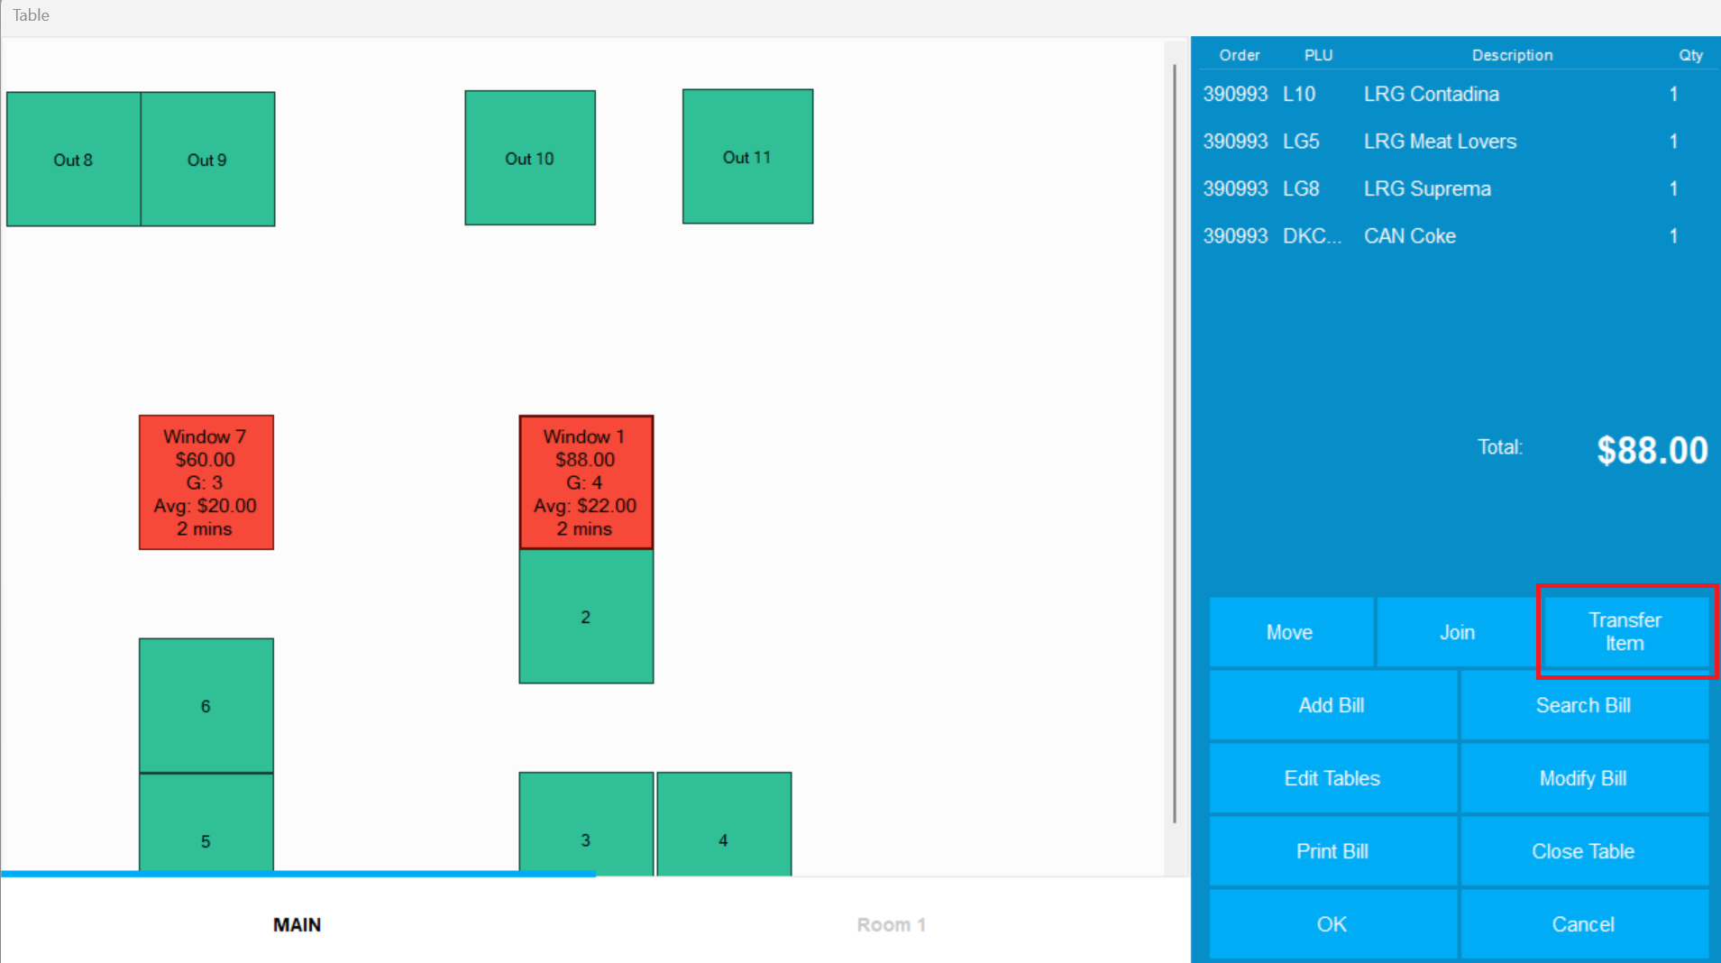Choose the Out 10 table
Screen dimensions: 1721x963
pyautogui.click(x=529, y=158)
